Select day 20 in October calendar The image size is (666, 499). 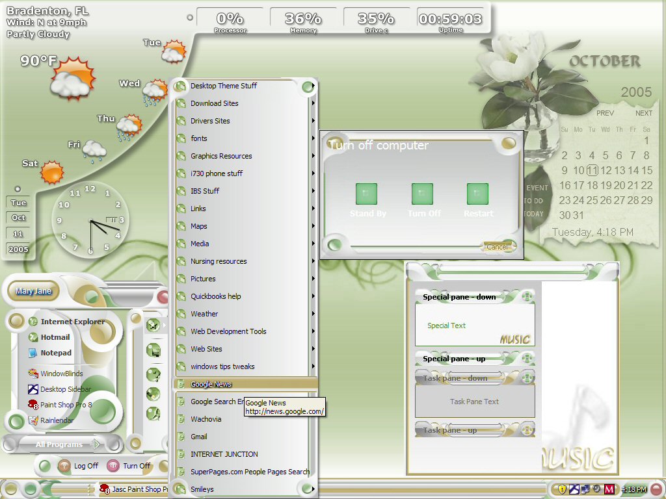[x=619, y=185]
